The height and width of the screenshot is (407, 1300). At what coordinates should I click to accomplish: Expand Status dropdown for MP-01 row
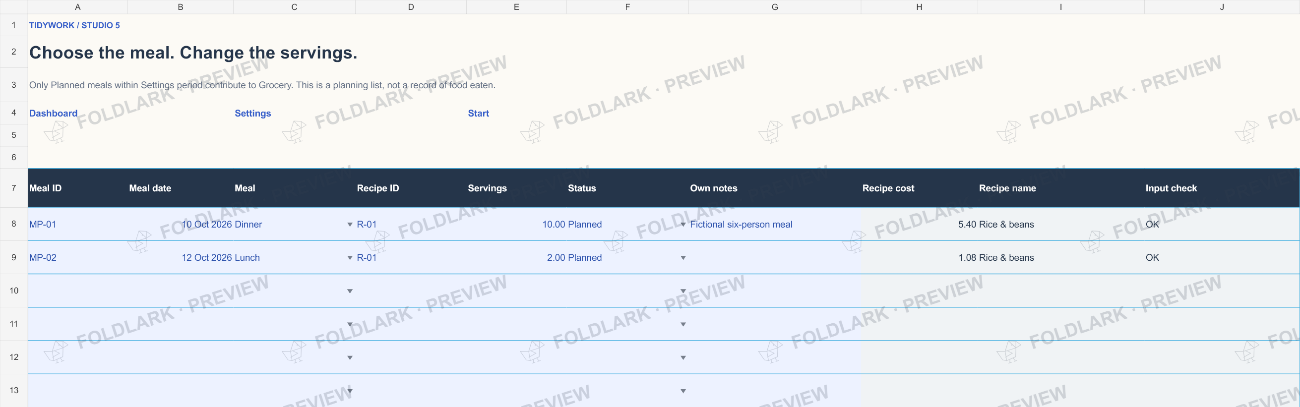[683, 225]
